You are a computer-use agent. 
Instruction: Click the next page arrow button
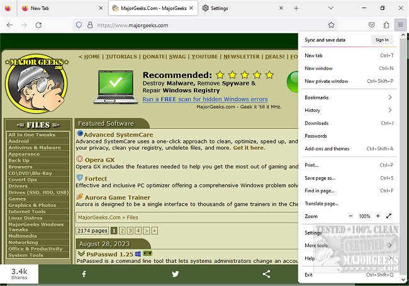click(x=147, y=231)
